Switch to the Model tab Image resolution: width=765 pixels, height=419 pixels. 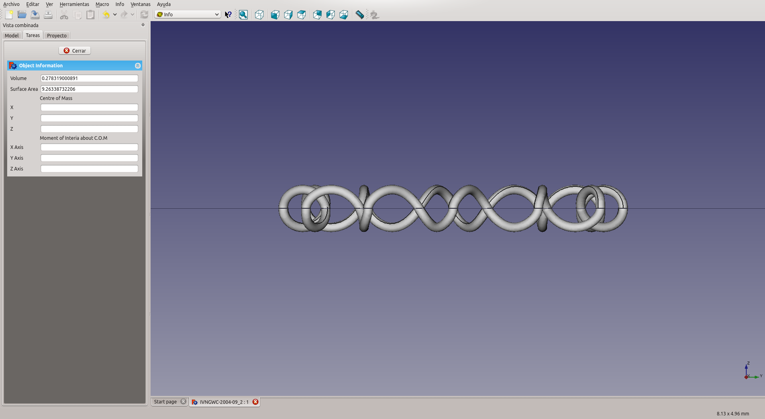12,35
